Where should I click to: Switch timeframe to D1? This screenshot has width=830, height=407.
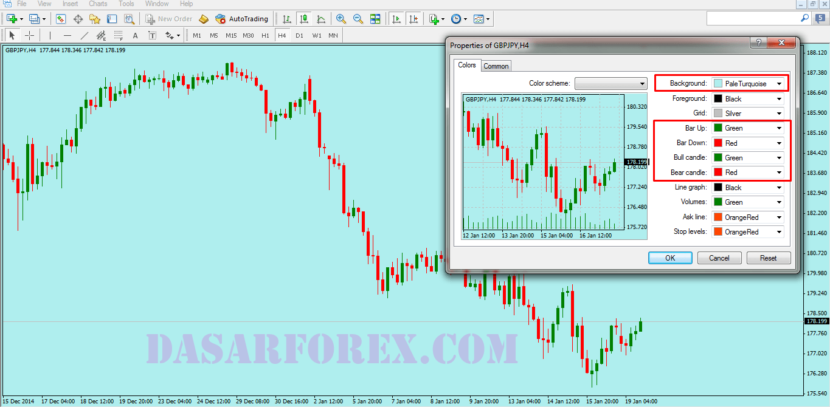point(299,35)
